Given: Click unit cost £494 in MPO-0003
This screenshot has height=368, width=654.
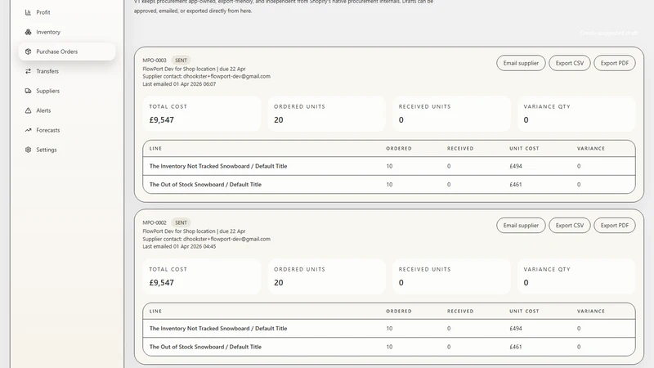Looking at the screenshot, I should (516, 166).
